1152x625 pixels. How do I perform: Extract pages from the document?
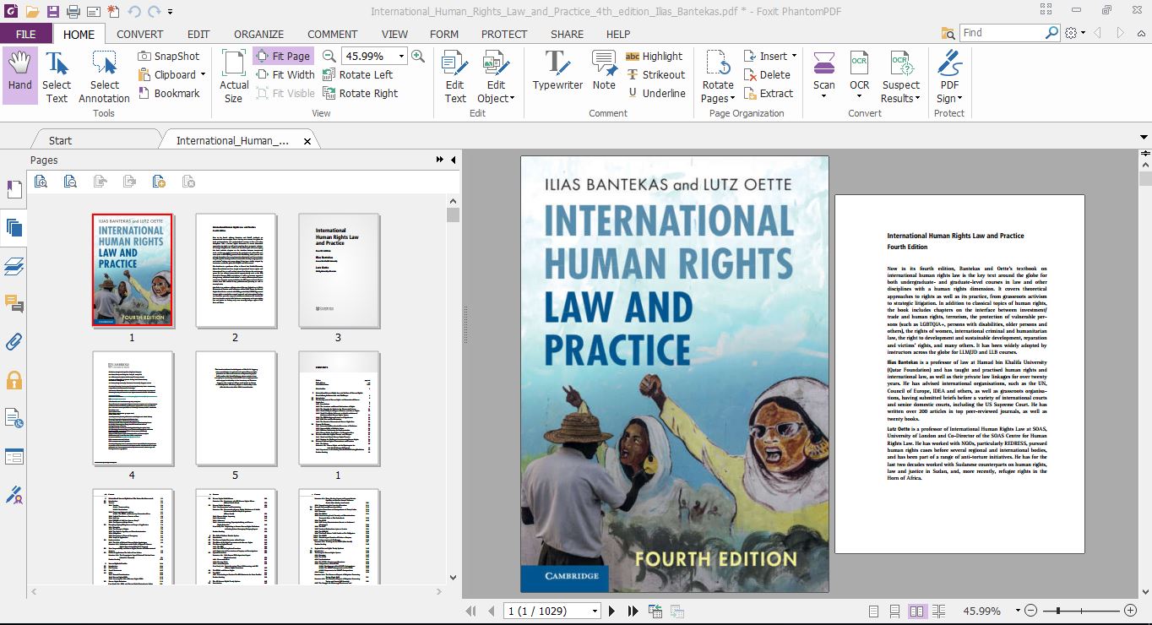(x=768, y=93)
